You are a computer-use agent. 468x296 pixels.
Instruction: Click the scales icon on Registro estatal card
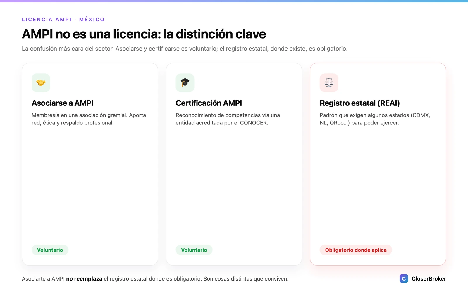[x=329, y=83]
